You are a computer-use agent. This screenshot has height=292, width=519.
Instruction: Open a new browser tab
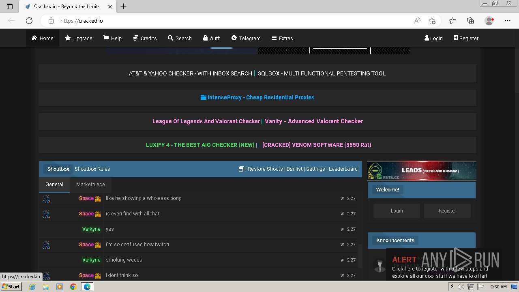124,6
